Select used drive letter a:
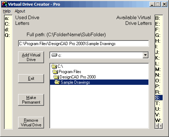Image resolution: width=169 pixels, height=137 pixels. [8, 18]
